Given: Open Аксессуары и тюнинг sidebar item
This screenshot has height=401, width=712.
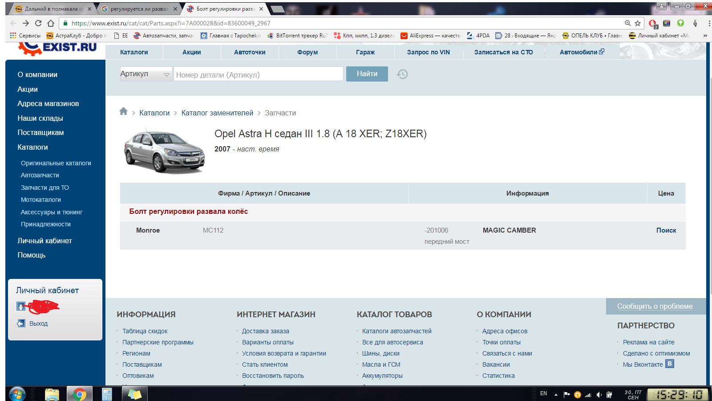Looking at the screenshot, I should click(52, 212).
